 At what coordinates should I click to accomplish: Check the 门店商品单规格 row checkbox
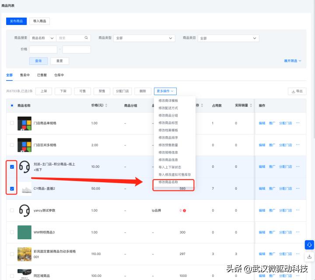(x=12, y=123)
